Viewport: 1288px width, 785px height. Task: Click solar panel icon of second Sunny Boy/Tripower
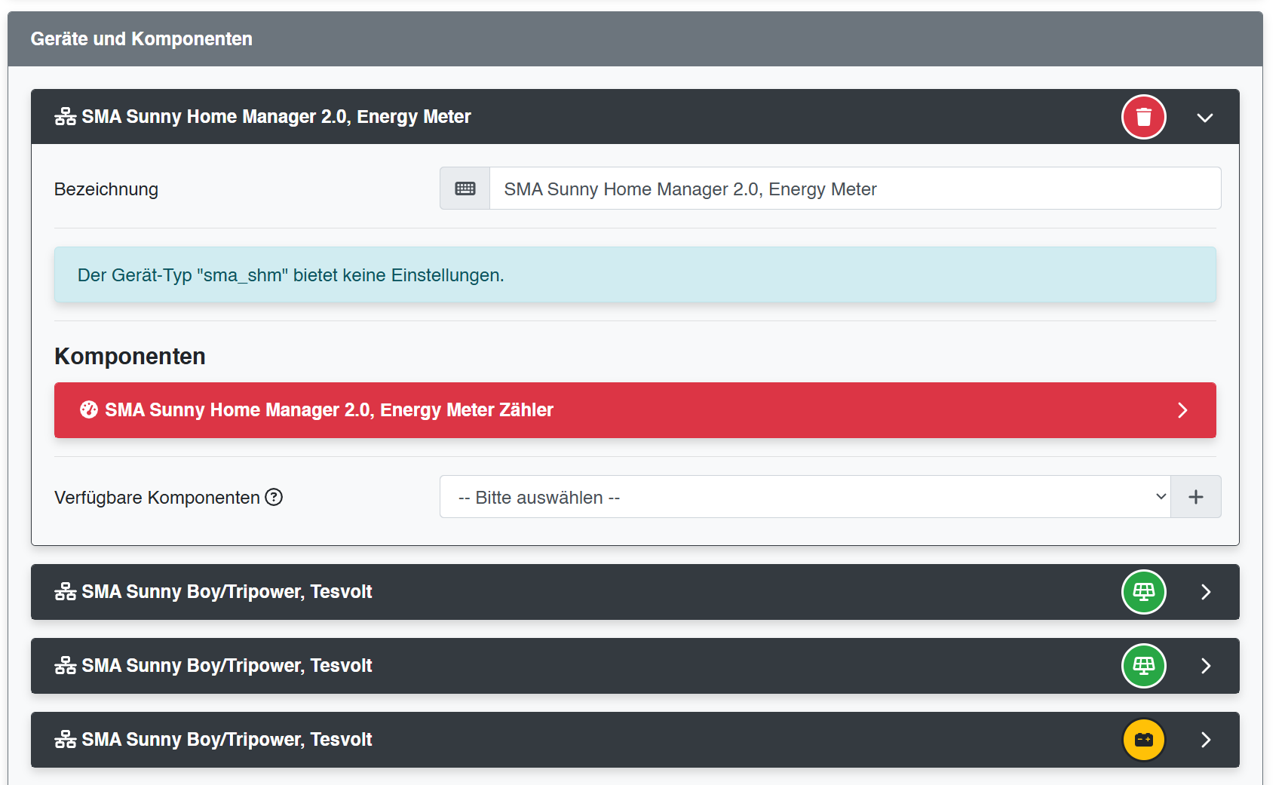[1143, 666]
